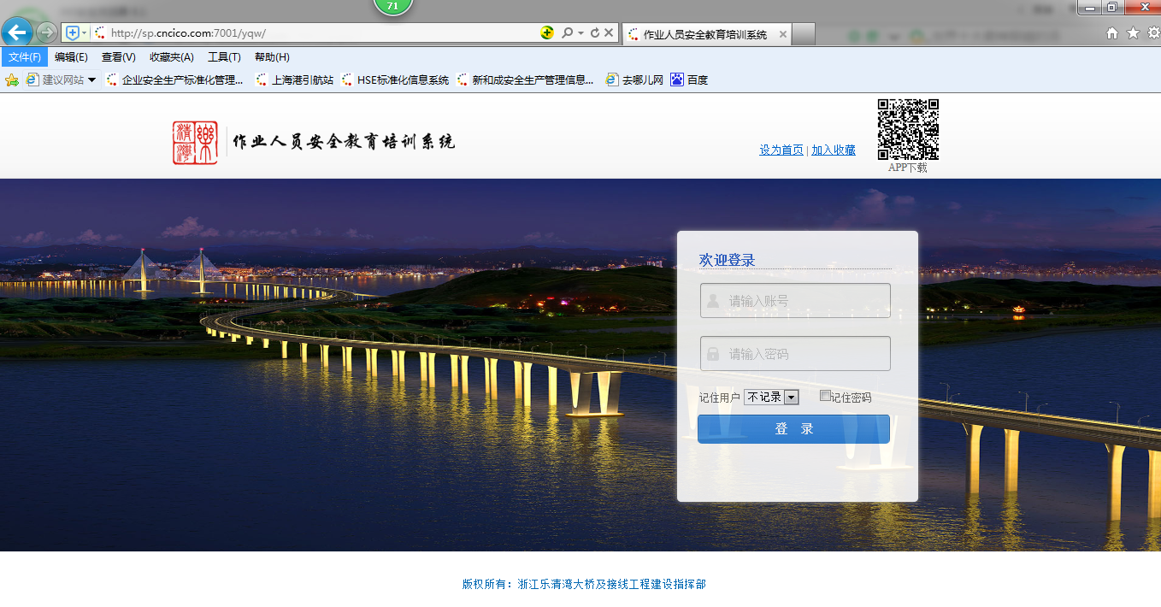
Task: Expand the 记住用户 dropdown list
Action: coord(791,398)
